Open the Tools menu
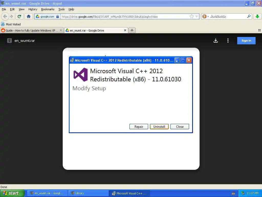The image size is (262, 197). coord(61,9)
